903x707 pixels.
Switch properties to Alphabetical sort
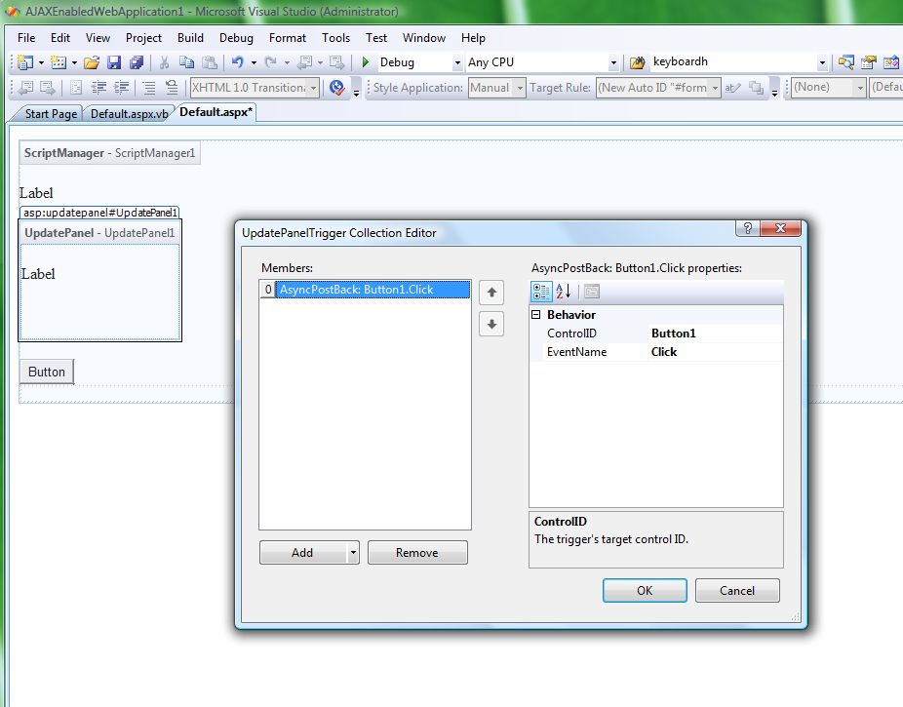click(564, 292)
